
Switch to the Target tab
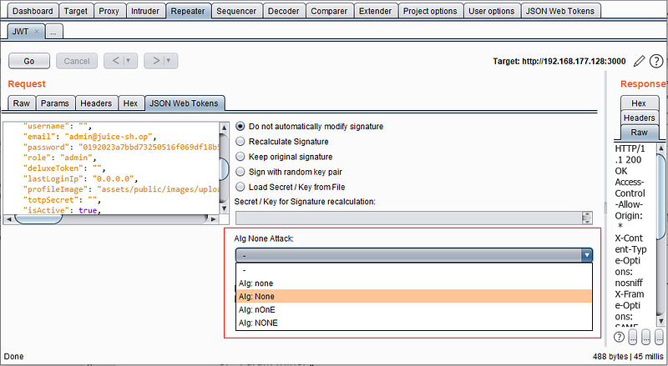75,11
